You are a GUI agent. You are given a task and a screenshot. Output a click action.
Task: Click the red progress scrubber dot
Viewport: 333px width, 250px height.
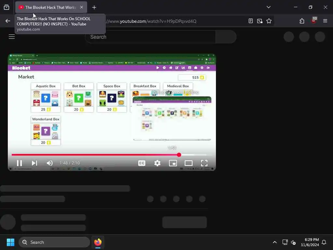pos(179,155)
